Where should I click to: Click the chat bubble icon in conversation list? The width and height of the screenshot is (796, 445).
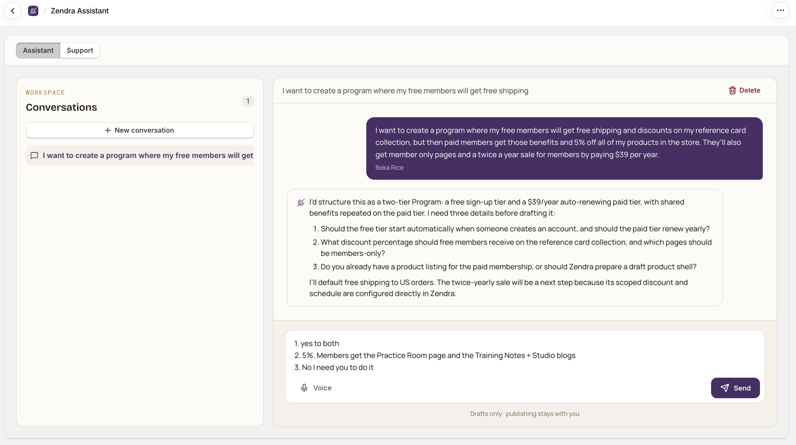pyautogui.click(x=34, y=155)
